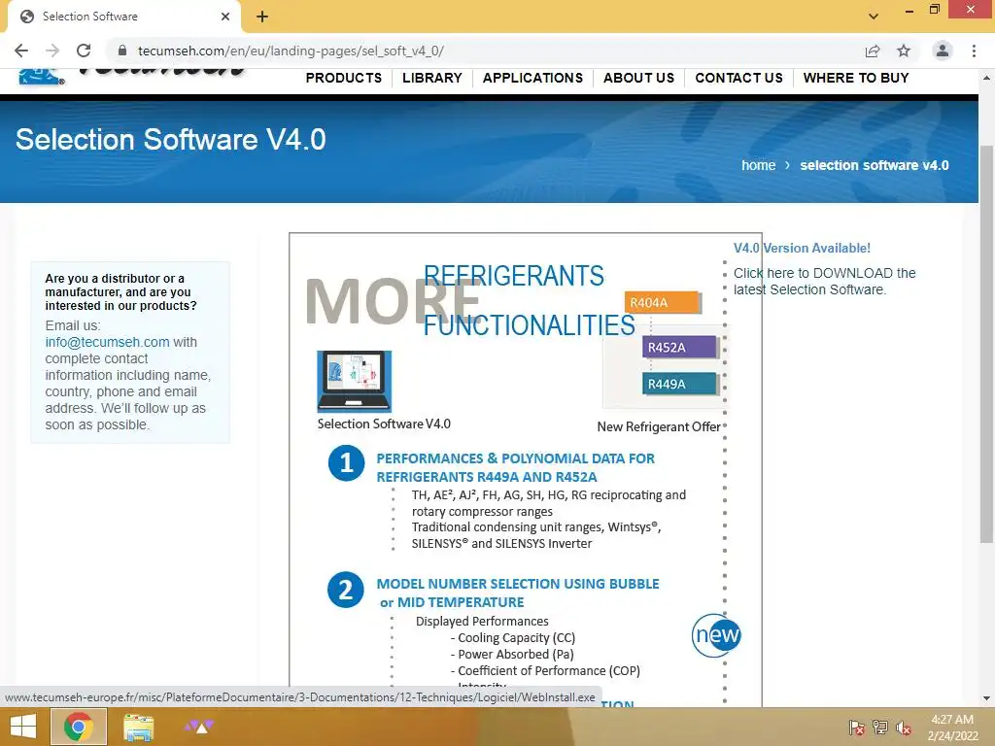This screenshot has height=746, width=995.
Task: Open a new browser tab
Action: [x=262, y=17]
